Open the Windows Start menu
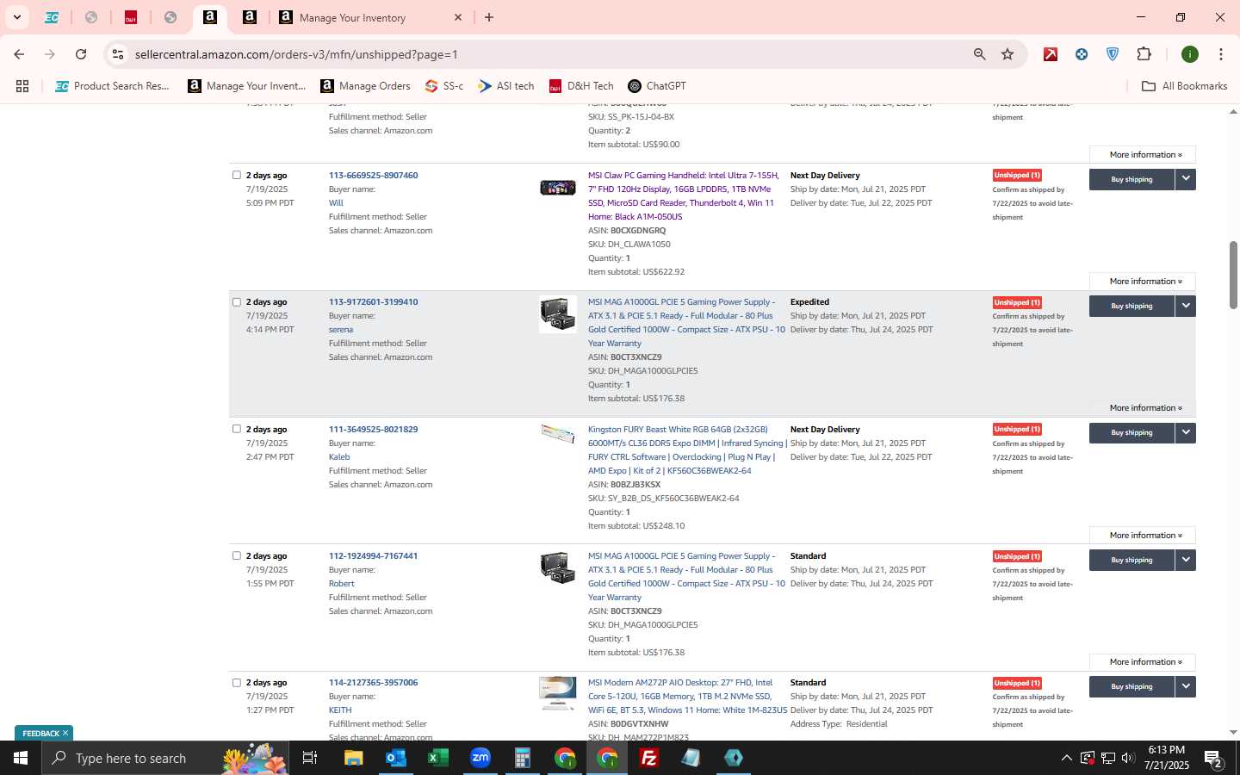 tap(21, 758)
